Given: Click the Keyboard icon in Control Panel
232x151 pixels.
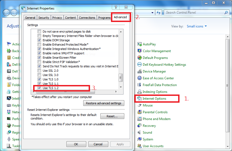Looking at the screenshot, I should click(x=9, y=105).
